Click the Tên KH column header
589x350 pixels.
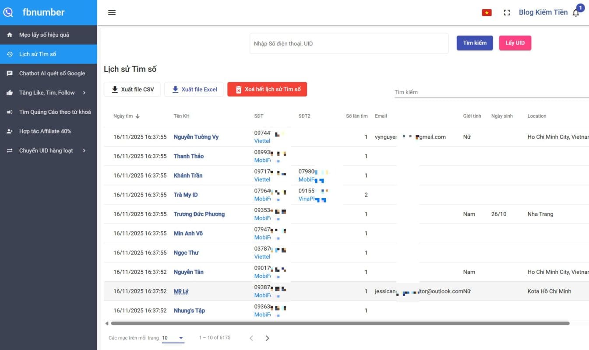point(182,116)
